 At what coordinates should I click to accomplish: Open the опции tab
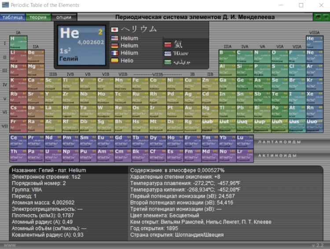[x=64, y=17]
